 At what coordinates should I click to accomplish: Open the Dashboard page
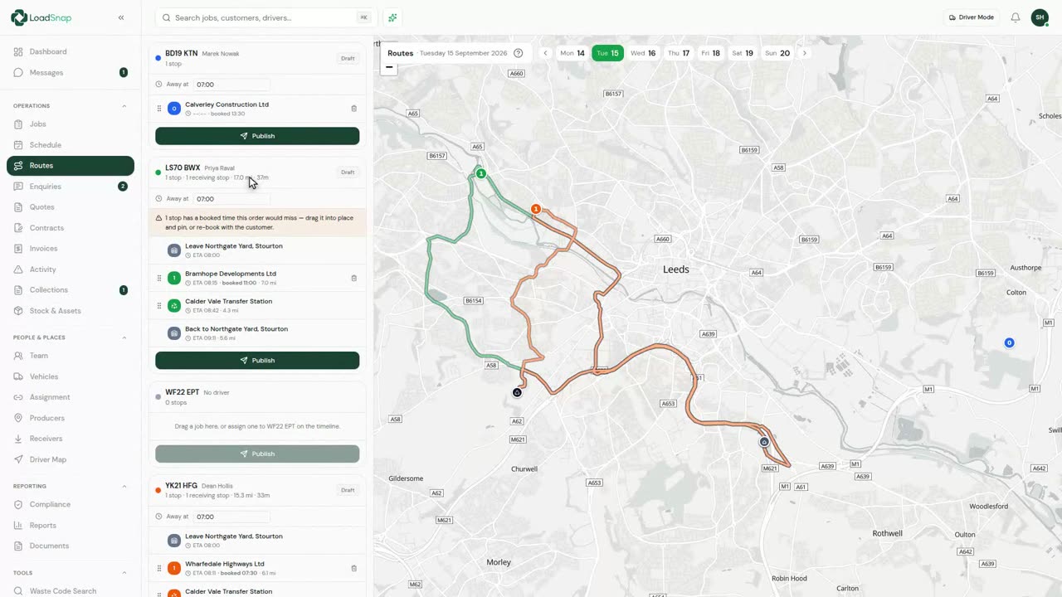(70, 51)
